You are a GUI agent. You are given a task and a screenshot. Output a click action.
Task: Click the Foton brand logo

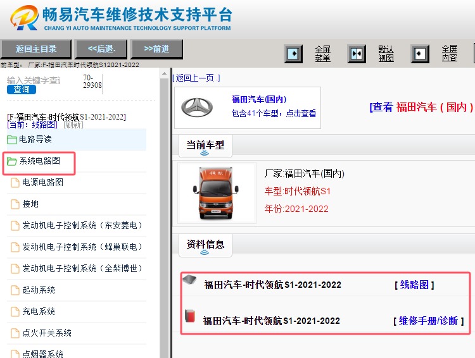click(x=197, y=108)
